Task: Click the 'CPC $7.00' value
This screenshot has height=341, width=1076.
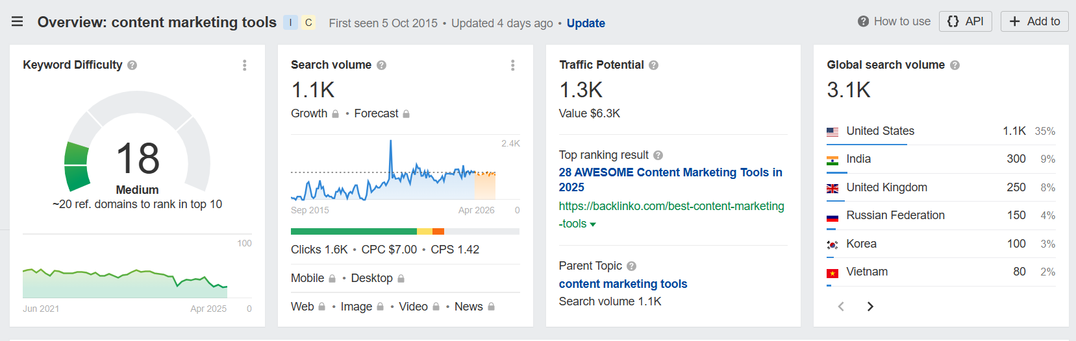Action: pyautogui.click(x=389, y=250)
